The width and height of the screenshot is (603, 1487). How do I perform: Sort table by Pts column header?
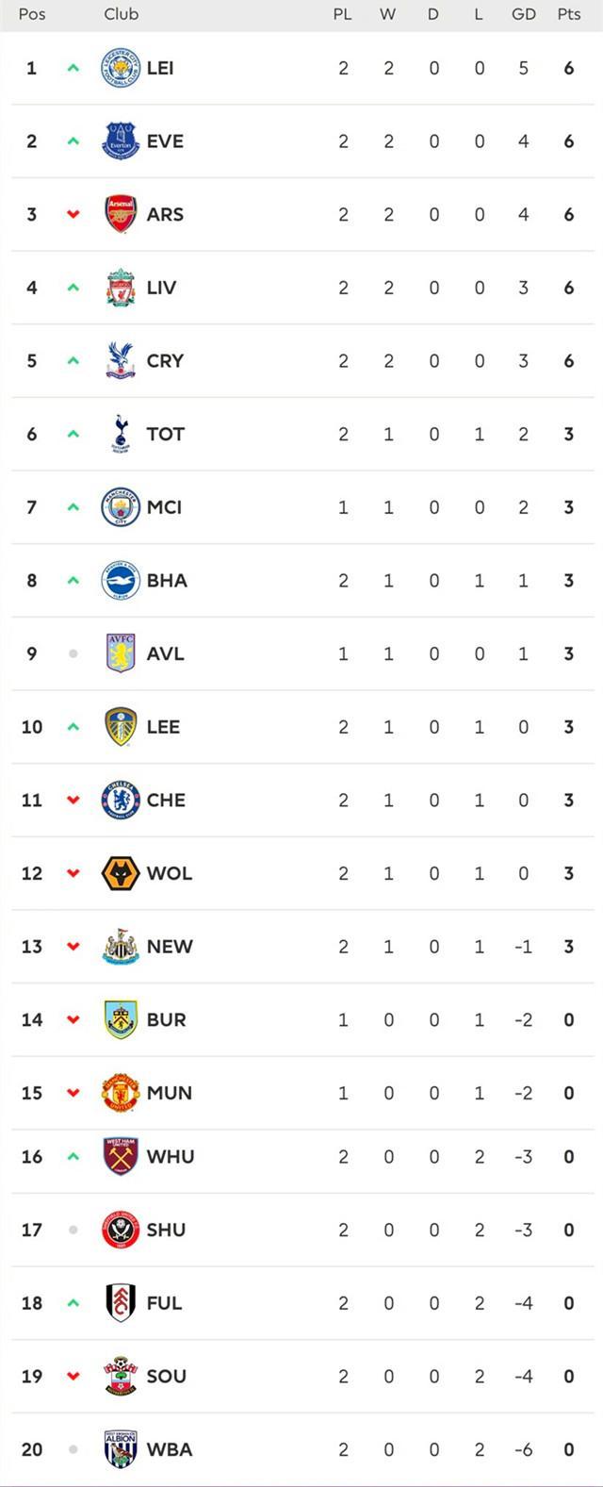(x=569, y=14)
